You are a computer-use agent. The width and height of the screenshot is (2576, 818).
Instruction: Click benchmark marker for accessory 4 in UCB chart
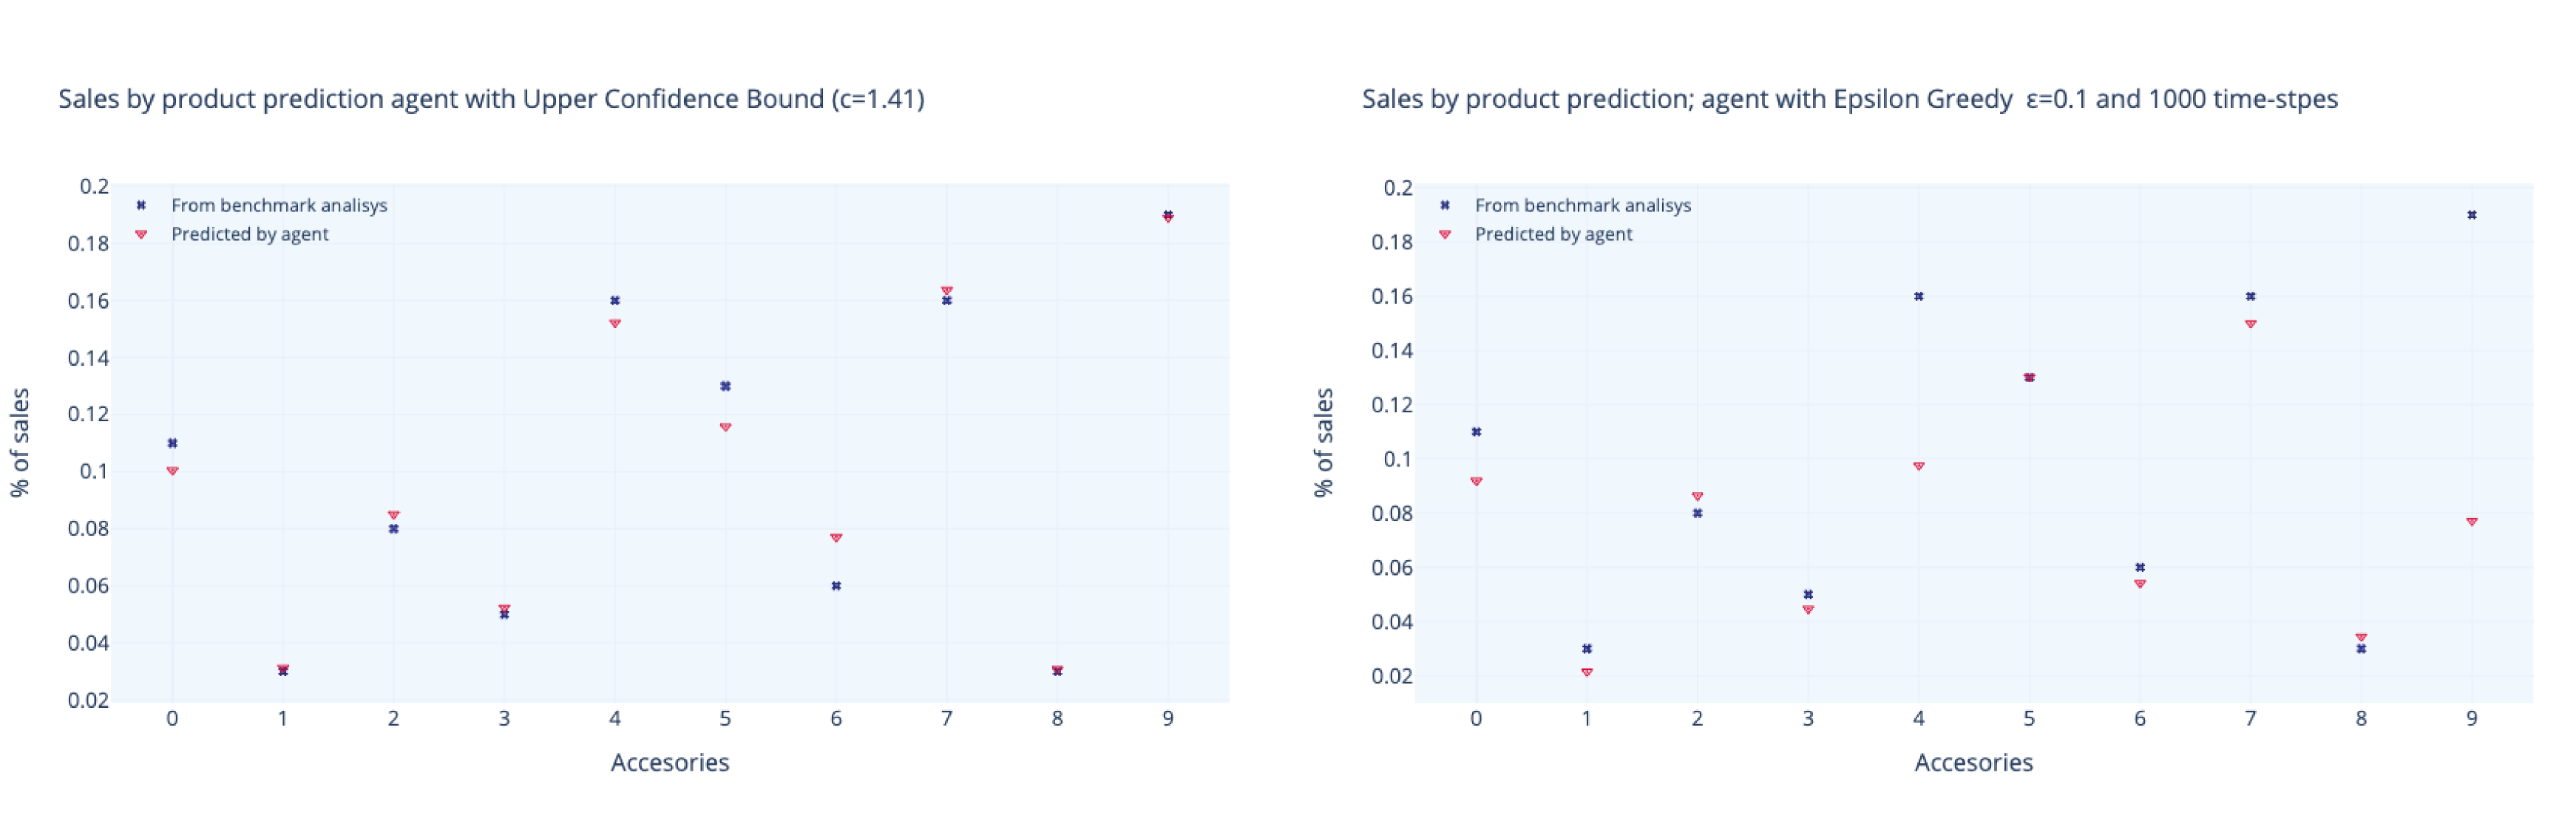[x=615, y=300]
